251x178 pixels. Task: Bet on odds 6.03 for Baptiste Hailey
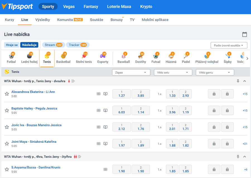pyautogui.click(x=122, y=110)
